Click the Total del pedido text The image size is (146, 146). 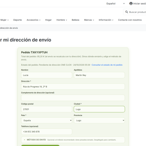(71, 58)
